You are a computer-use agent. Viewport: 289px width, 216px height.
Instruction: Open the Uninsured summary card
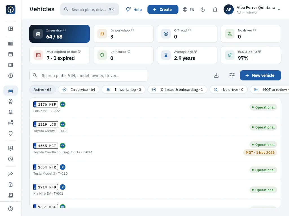(x=123, y=55)
